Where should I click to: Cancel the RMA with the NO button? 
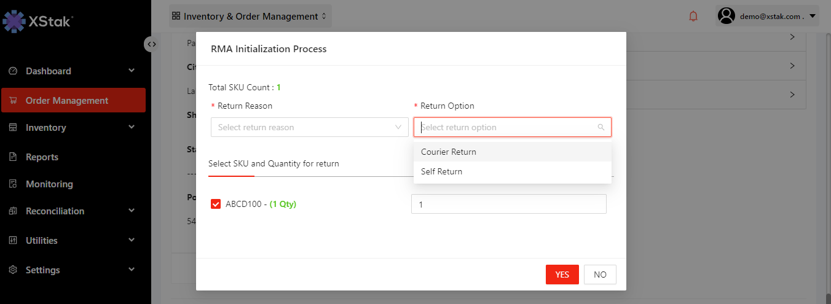[600, 275]
